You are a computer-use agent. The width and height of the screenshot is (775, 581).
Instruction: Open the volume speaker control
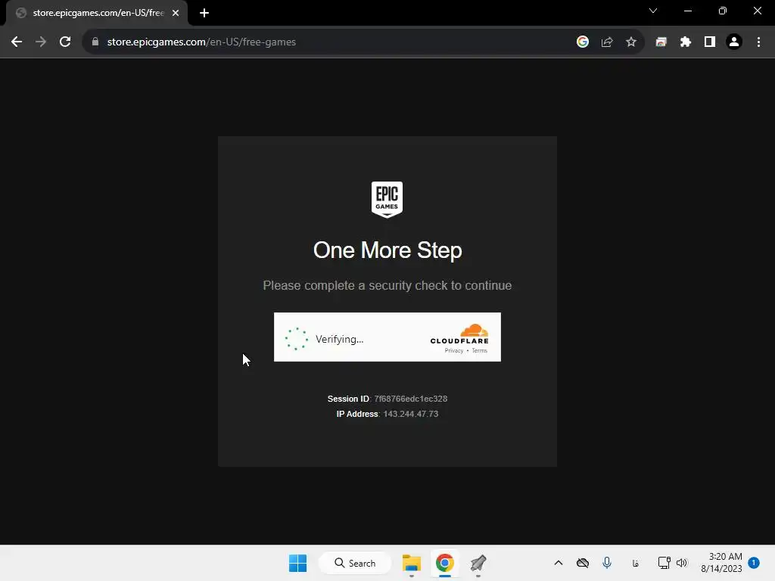(682, 563)
